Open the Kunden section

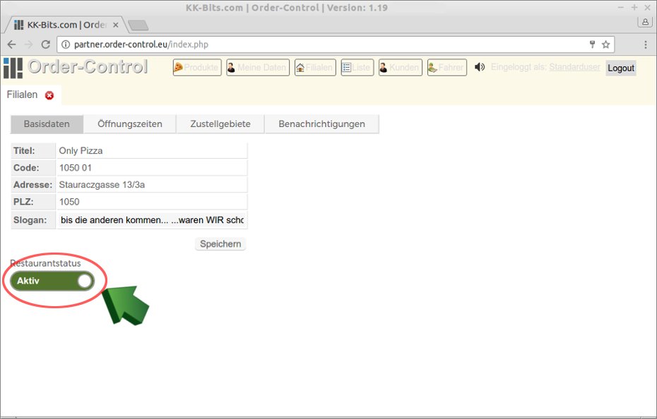(x=400, y=68)
